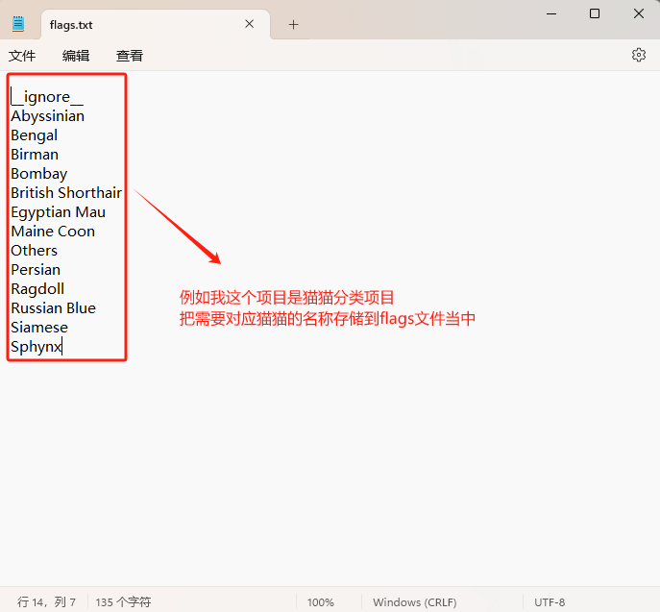
Task: Close the Notepad window
Action: [x=639, y=13]
